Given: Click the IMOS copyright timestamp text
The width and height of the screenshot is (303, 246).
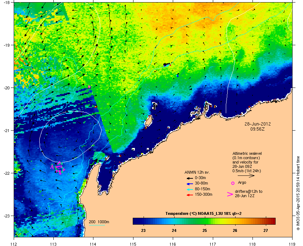Looking at the screenshot, I should click(x=298, y=194).
